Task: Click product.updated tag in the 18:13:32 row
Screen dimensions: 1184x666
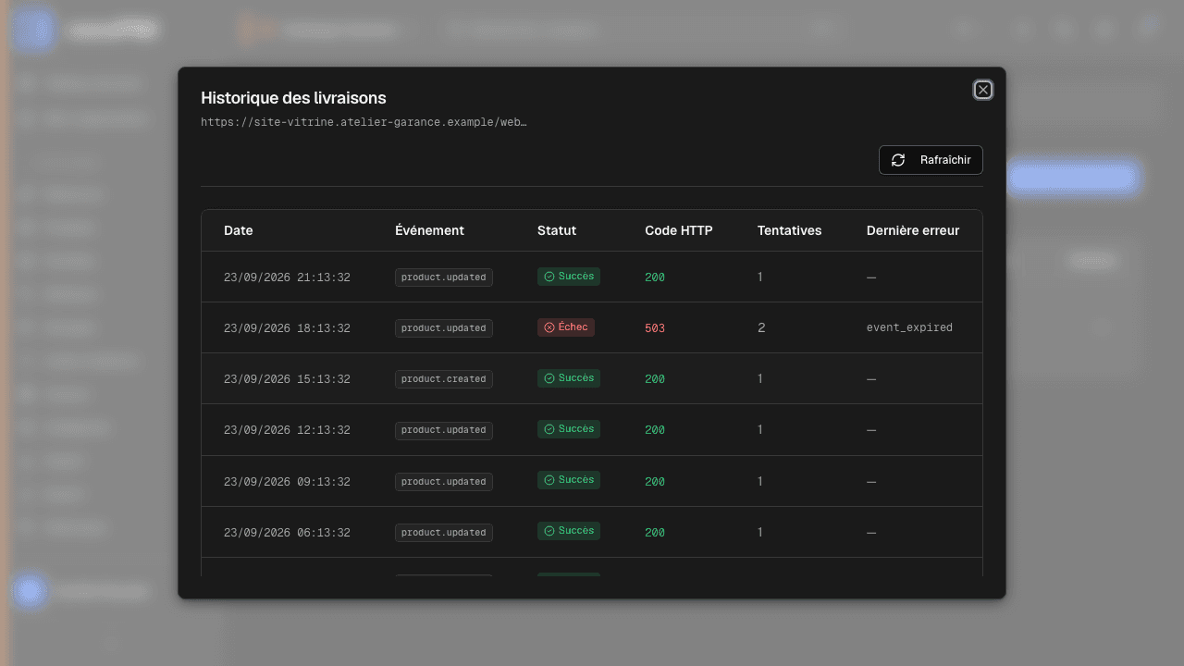Action: tap(444, 328)
